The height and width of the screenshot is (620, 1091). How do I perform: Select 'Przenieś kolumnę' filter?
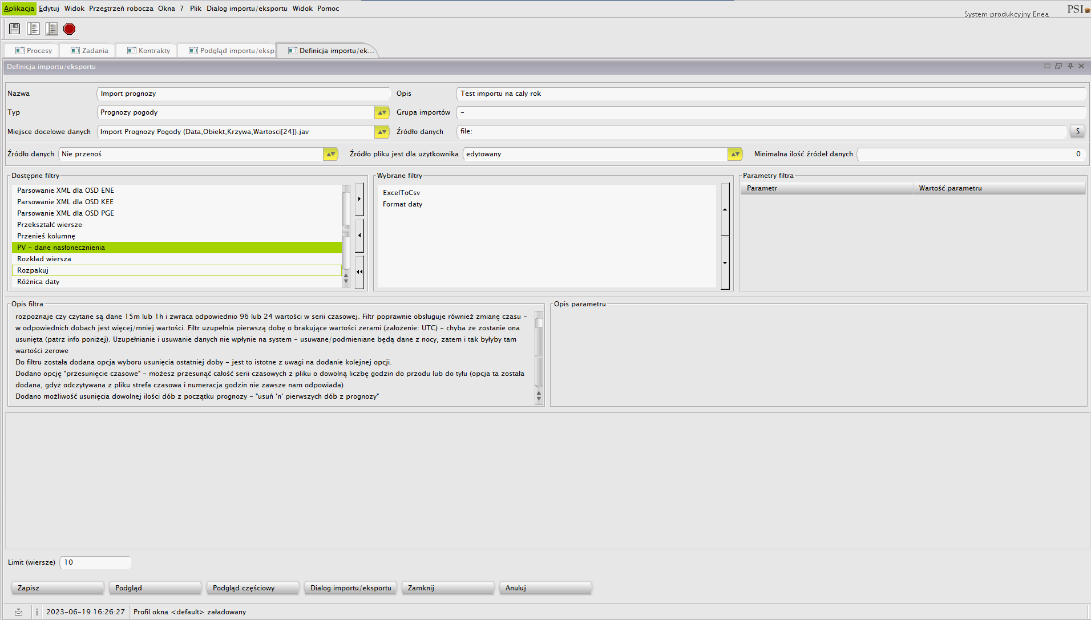(177, 236)
